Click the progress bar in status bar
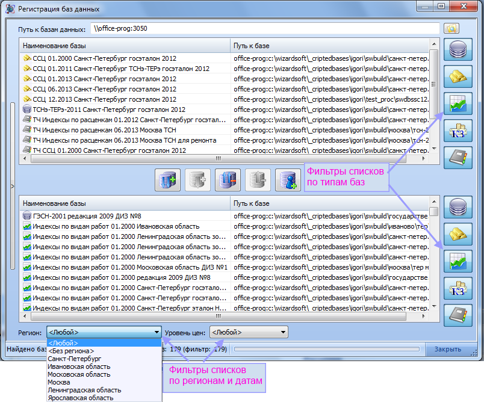484x402 pixels. point(327,349)
